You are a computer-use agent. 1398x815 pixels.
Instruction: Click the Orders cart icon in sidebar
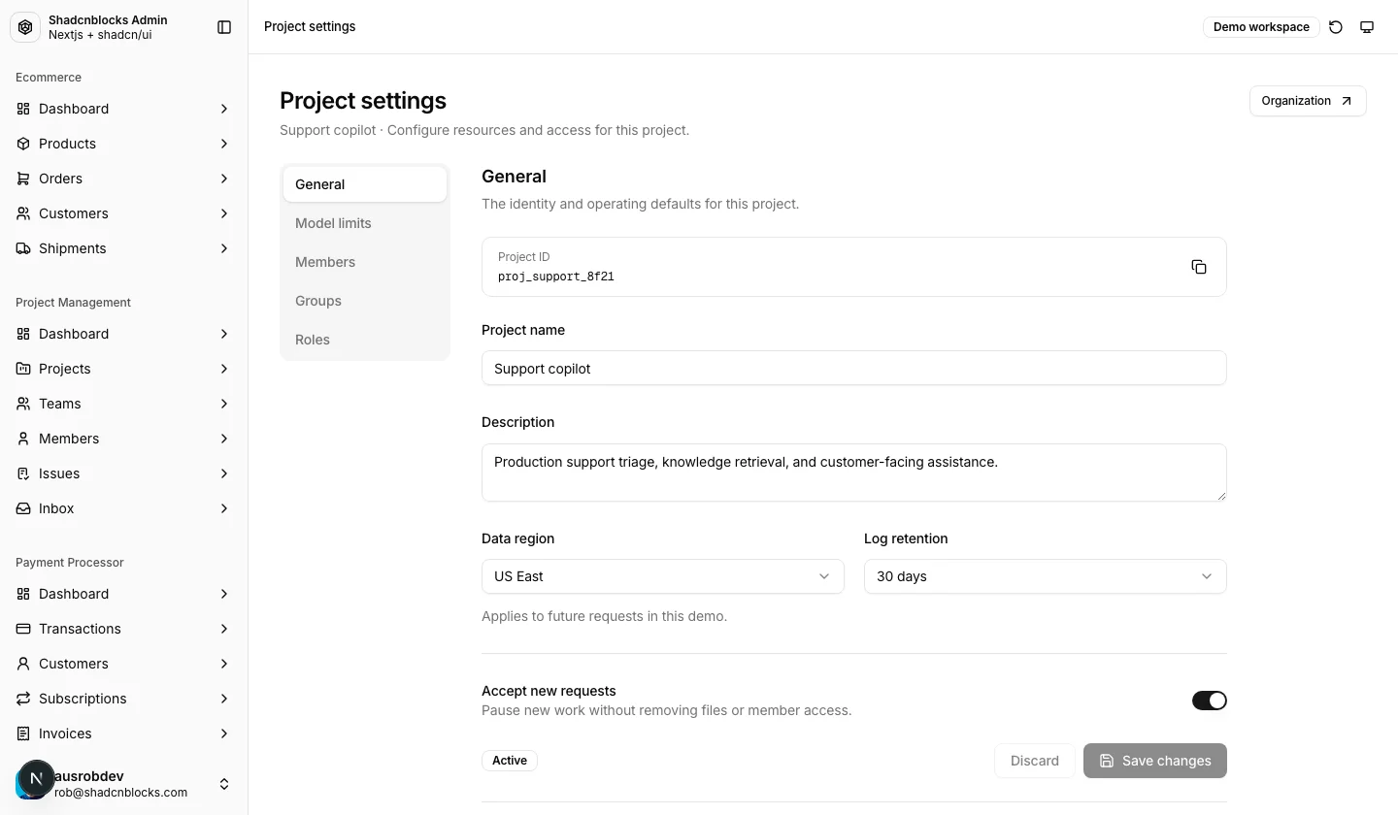coord(23,179)
